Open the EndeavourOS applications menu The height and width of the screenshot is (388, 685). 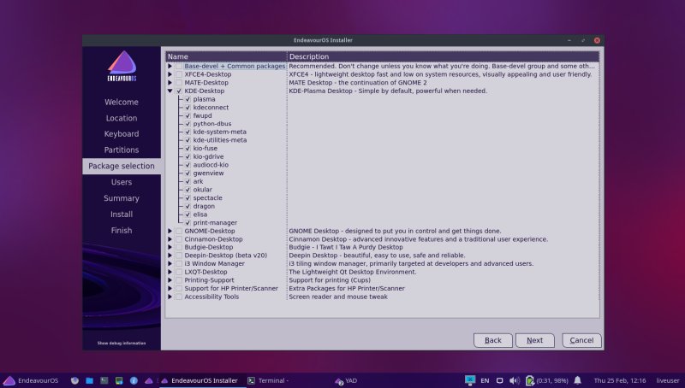(x=31, y=380)
